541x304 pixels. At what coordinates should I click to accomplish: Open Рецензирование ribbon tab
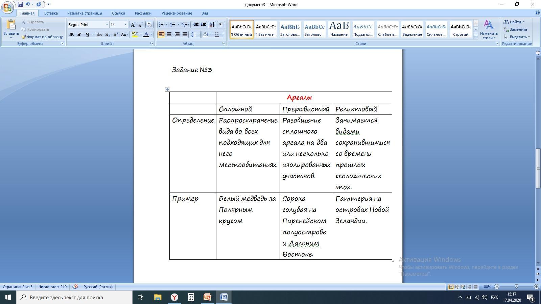[x=177, y=13]
